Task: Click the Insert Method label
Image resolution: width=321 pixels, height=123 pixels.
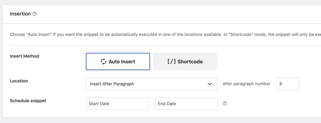Action: (x=24, y=56)
